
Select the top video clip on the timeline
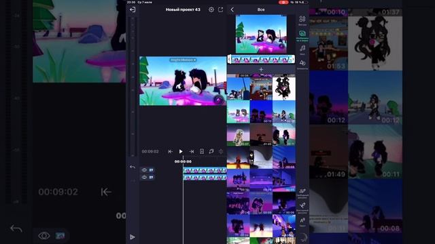click(x=205, y=170)
